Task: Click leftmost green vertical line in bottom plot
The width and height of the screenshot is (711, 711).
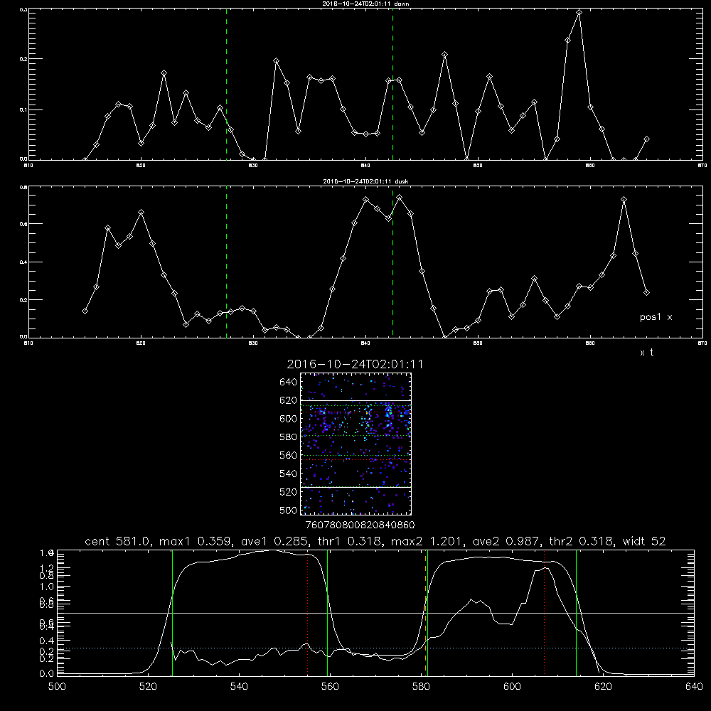Action: pos(172,612)
